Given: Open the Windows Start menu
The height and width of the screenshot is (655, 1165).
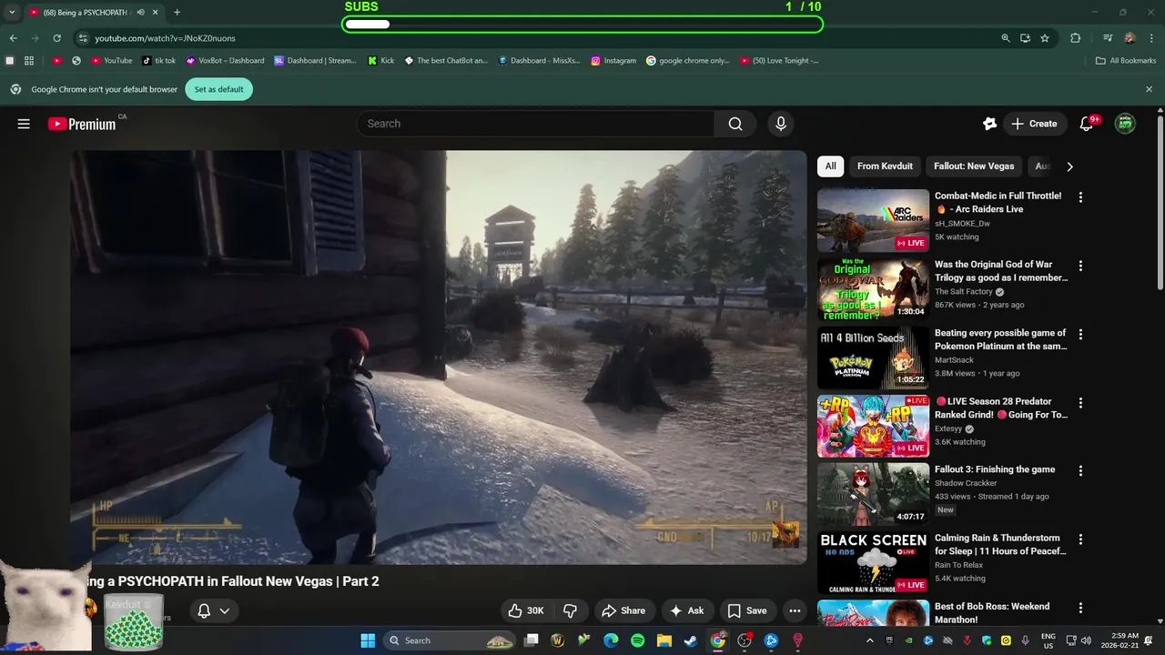Looking at the screenshot, I should (x=368, y=640).
